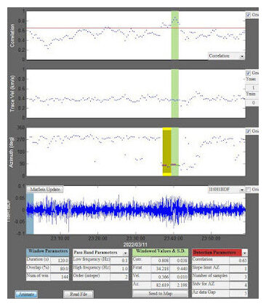Screen dimensions: 266x306
Task: Toggle the grid checkbox on Azimuth plot
Action: 248,131
